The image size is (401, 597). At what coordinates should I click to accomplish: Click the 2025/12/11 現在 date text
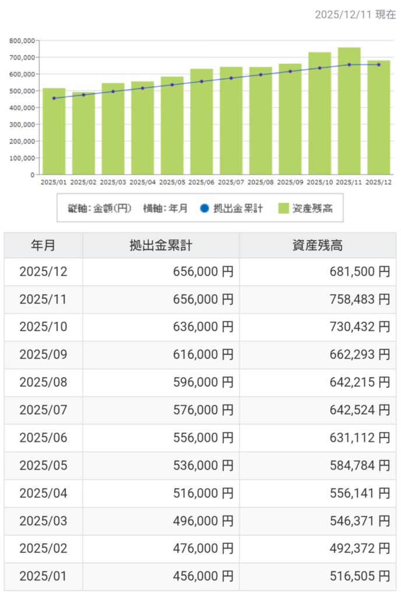tap(355, 15)
